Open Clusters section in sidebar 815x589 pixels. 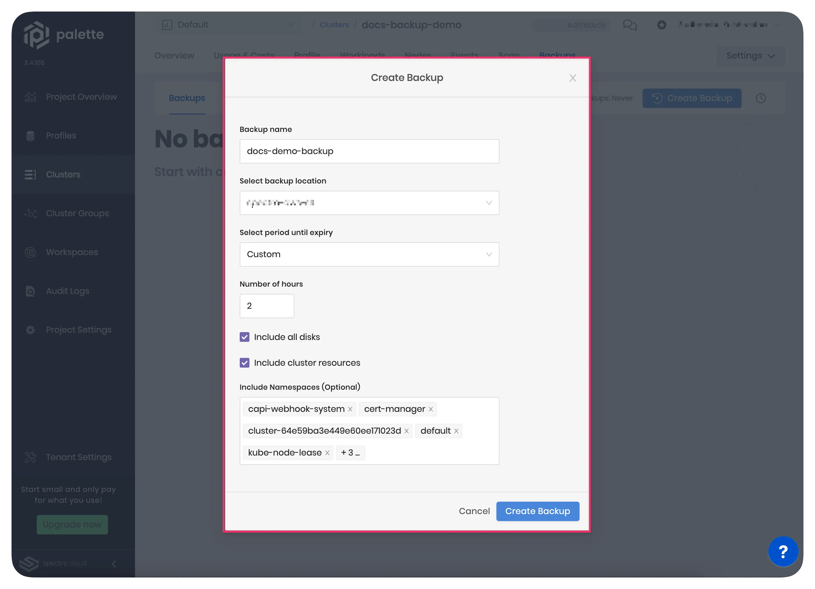[x=63, y=174]
